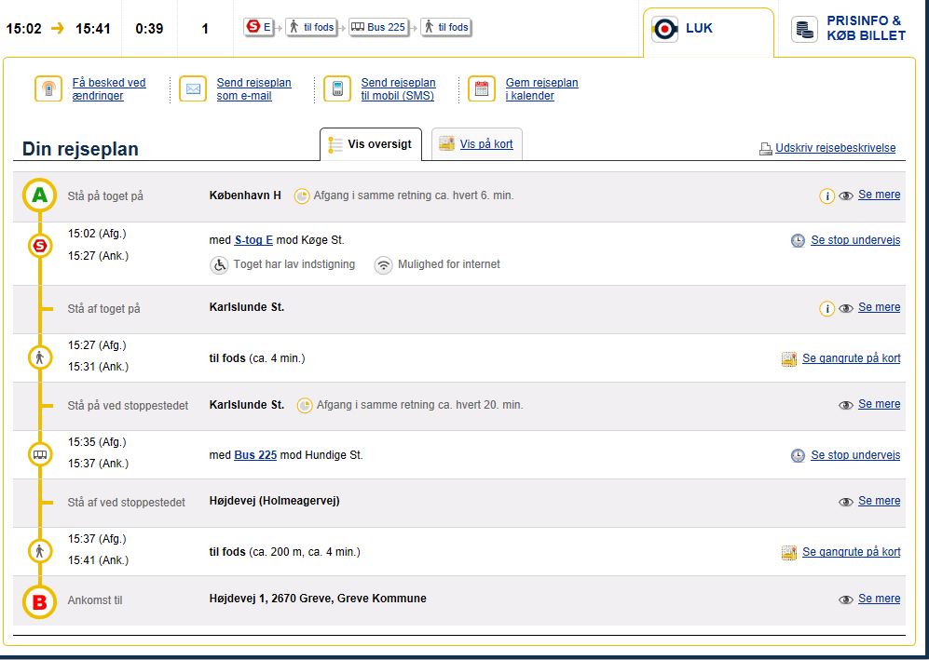The width and height of the screenshot is (929, 660).
Task: Open the S-tog E line link
Action: [x=253, y=240]
